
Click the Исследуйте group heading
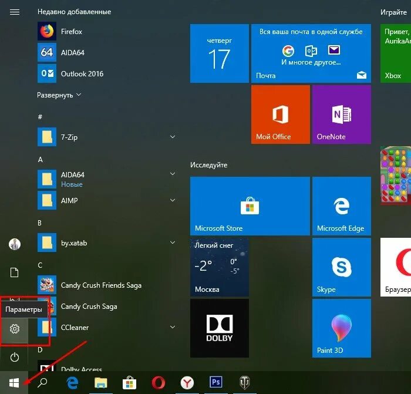[208, 165]
